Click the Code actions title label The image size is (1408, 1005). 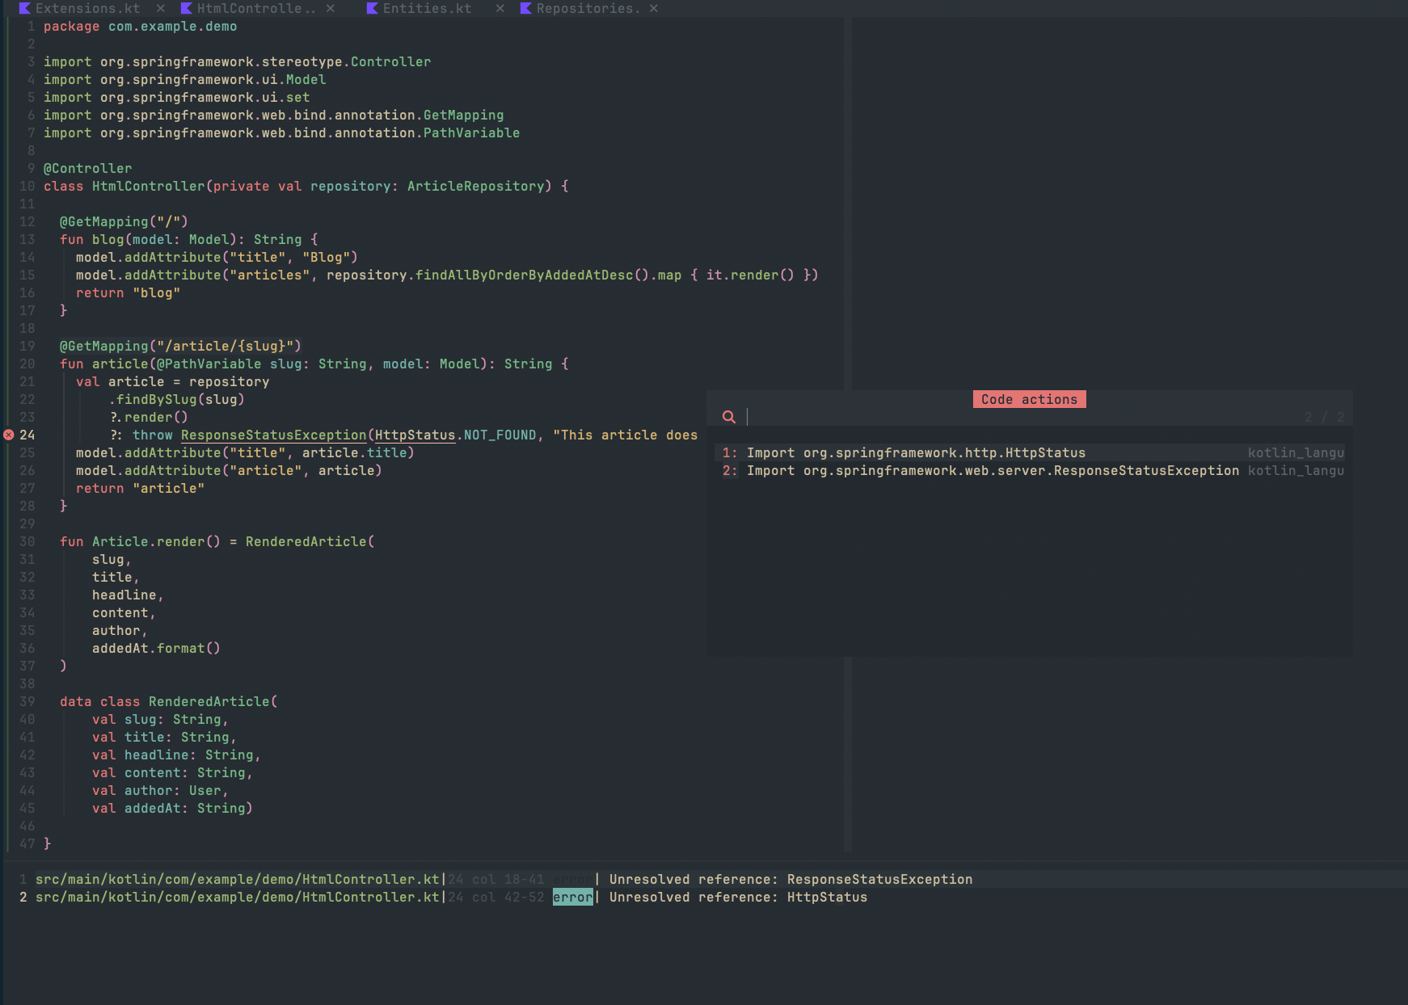point(1029,399)
